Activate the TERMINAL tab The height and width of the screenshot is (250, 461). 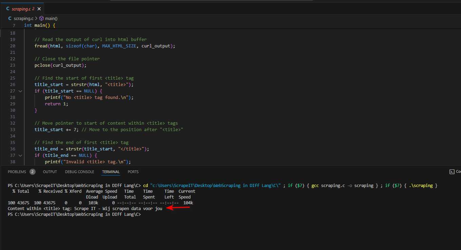pos(111,172)
